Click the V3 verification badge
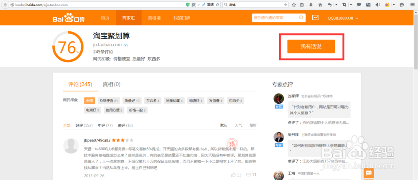The width and height of the screenshot is (418, 180). coord(126,45)
